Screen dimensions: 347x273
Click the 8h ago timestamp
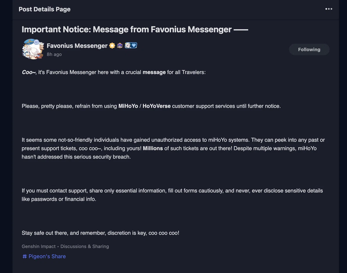coord(54,54)
